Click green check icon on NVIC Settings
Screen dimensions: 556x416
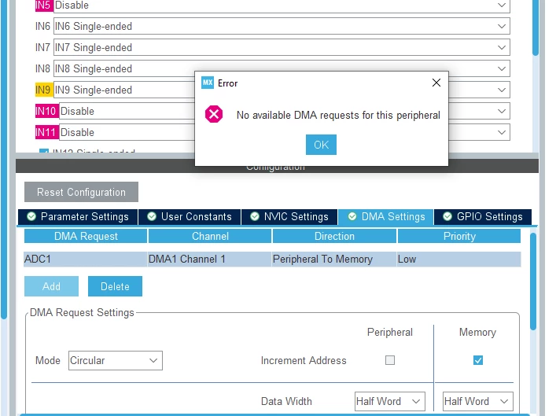pos(255,216)
